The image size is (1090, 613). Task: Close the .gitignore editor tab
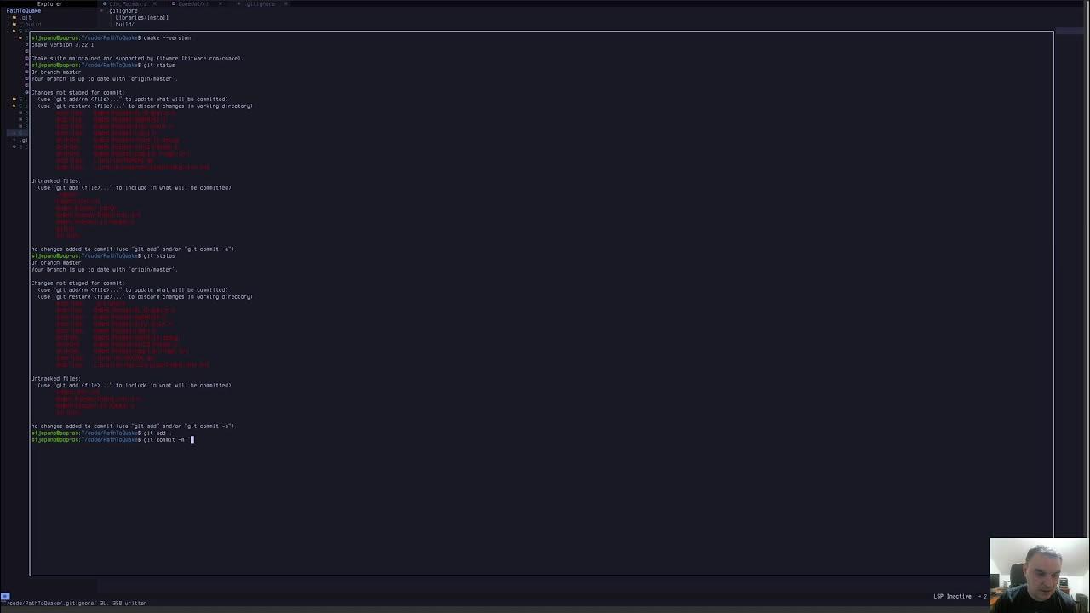click(x=286, y=4)
